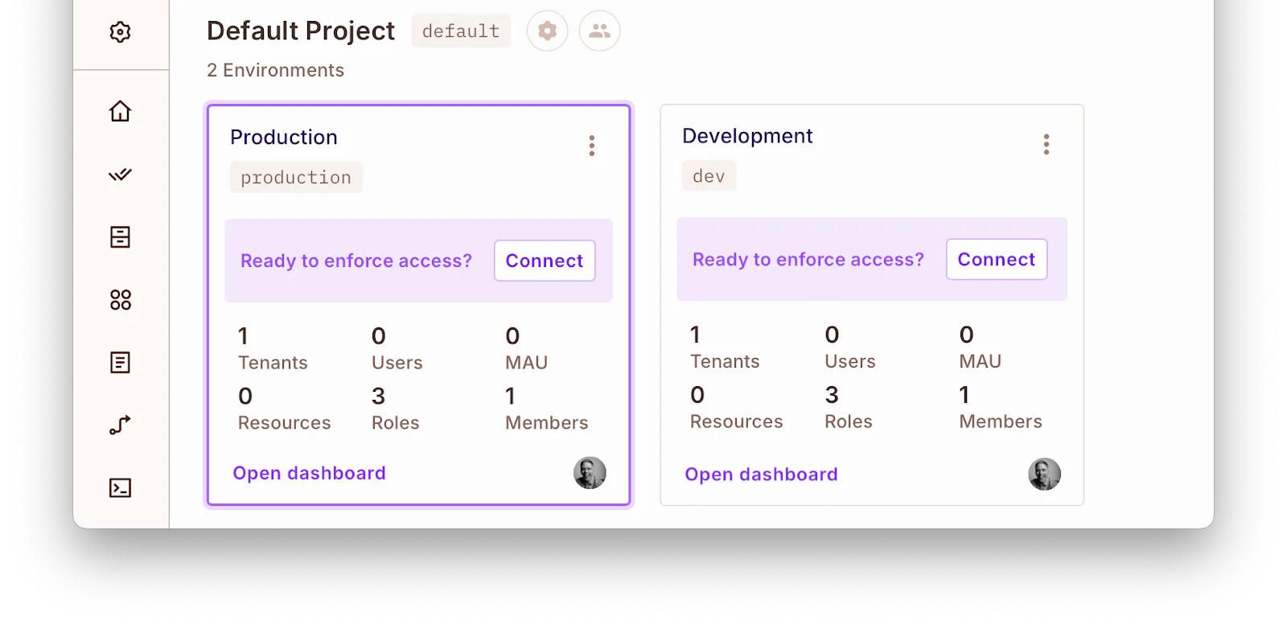Click 'MAU' in the Production card

coord(526,363)
